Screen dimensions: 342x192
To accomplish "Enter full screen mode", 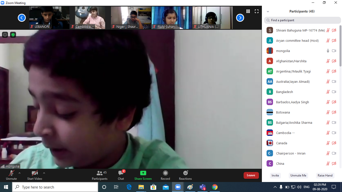I will coord(257,11).
